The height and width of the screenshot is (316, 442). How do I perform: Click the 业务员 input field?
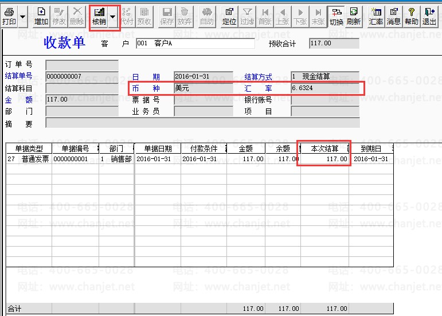pyautogui.click(x=204, y=111)
